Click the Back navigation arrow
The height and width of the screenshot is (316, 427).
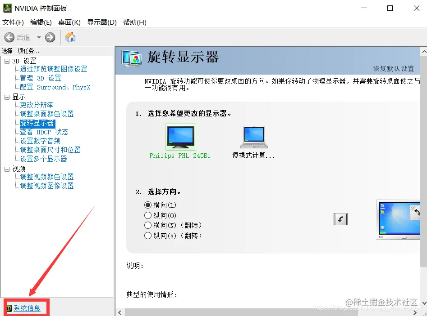pyautogui.click(x=10, y=37)
